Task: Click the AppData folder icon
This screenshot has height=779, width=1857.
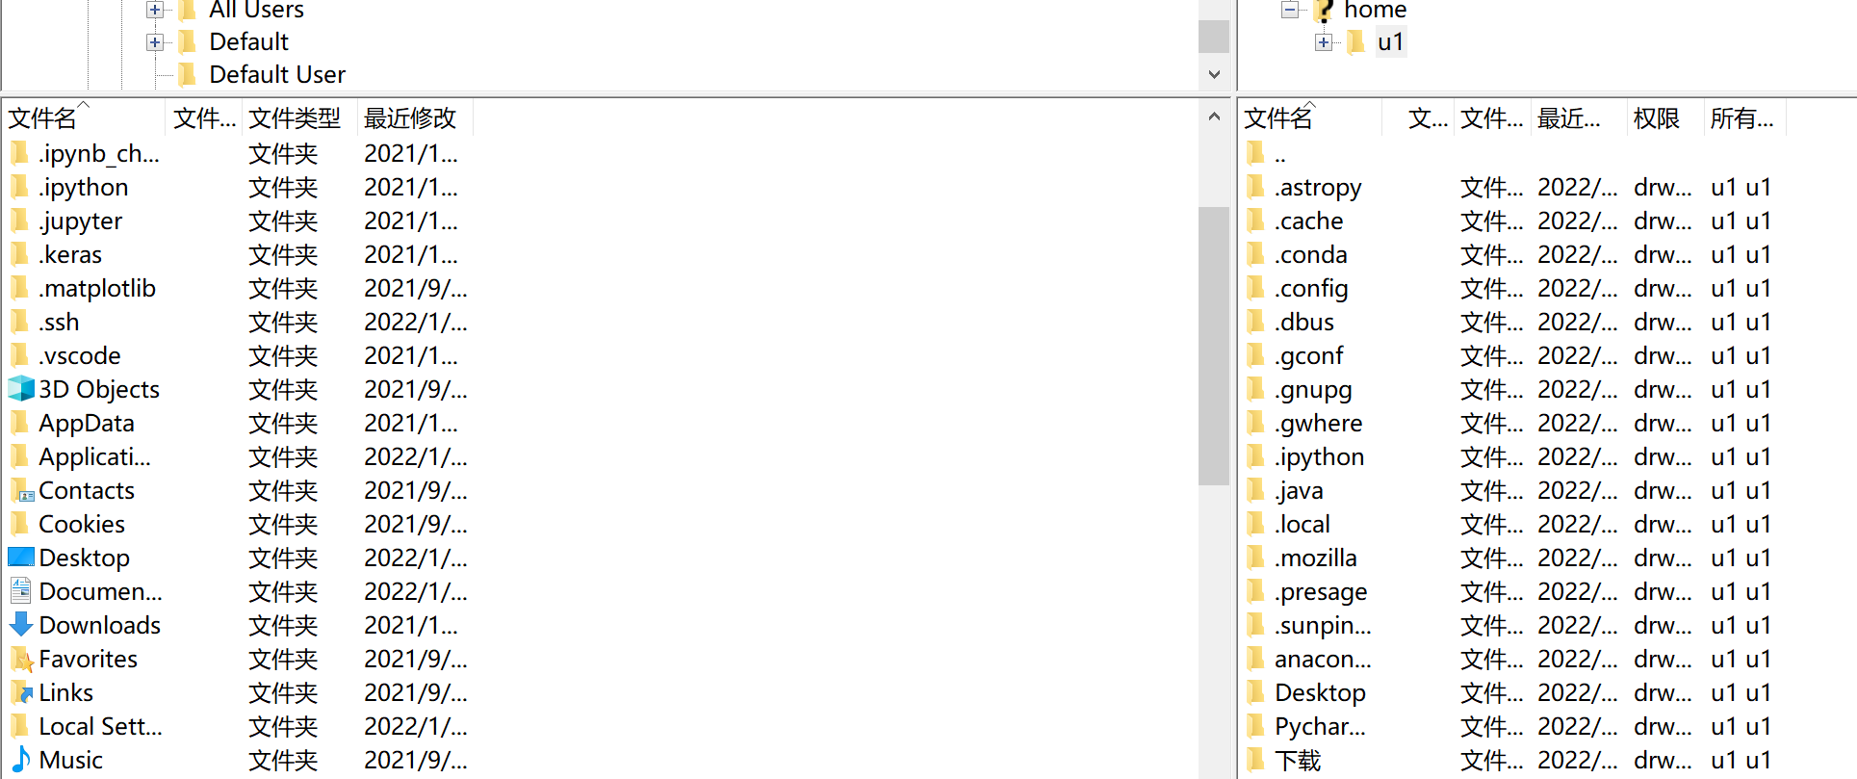Action: 20,423
